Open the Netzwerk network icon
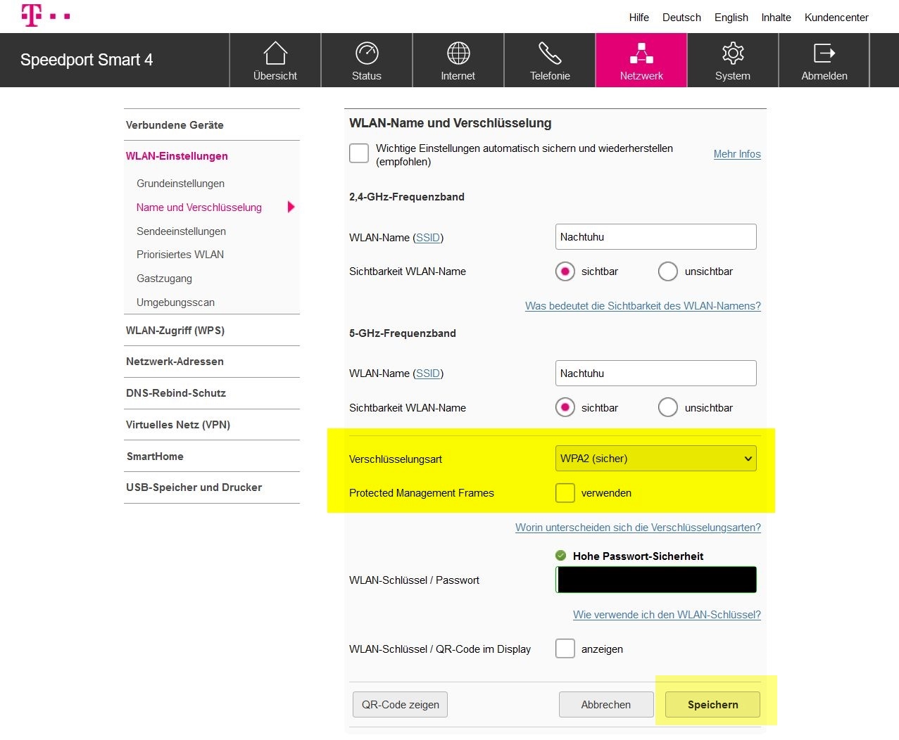Screen dimensions: 899x740 [x=641, y=53]
